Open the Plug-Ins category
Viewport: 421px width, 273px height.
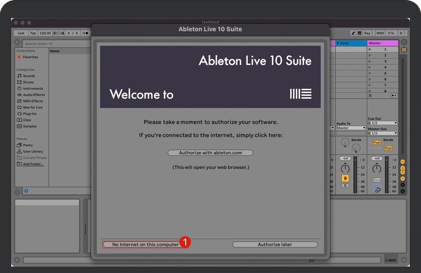[30, 114]
